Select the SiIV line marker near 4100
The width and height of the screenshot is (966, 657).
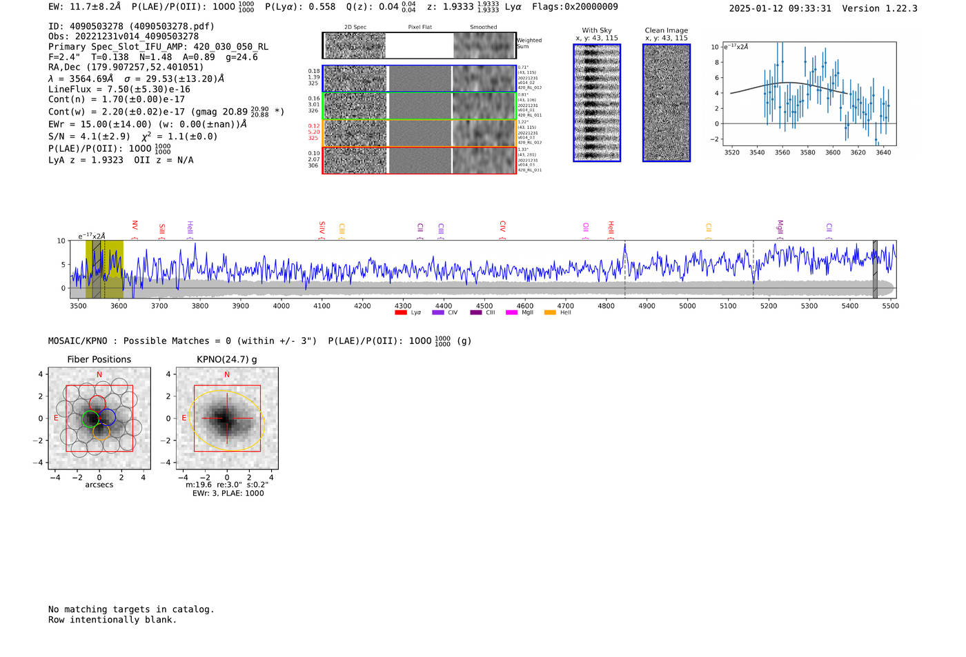click(322, 230)
